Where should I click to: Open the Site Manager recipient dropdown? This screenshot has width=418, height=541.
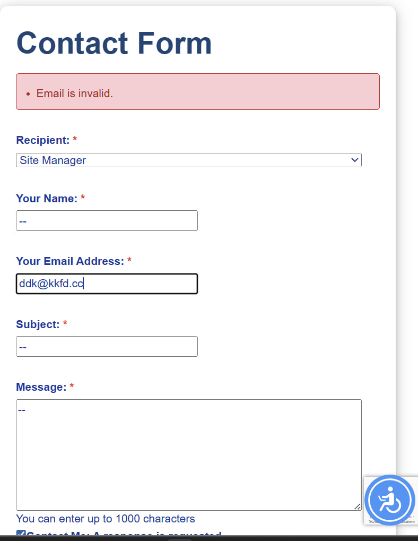tap(188, 160)
